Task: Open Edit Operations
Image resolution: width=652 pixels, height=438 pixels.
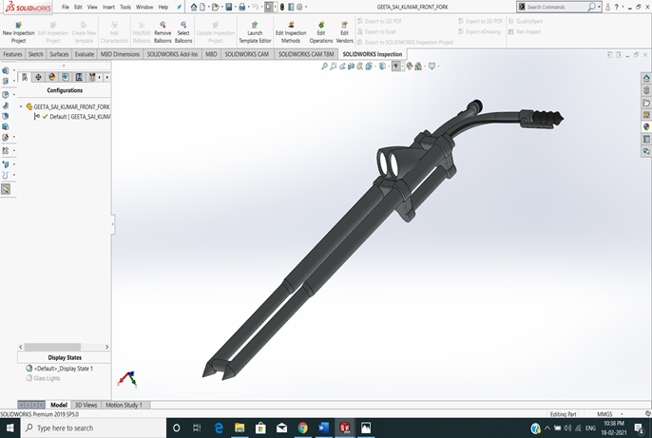Action: pyautogui.click(x=321, y=32)
